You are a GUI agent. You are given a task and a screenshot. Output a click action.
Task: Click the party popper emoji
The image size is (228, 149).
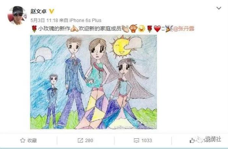tap(169, 29)
